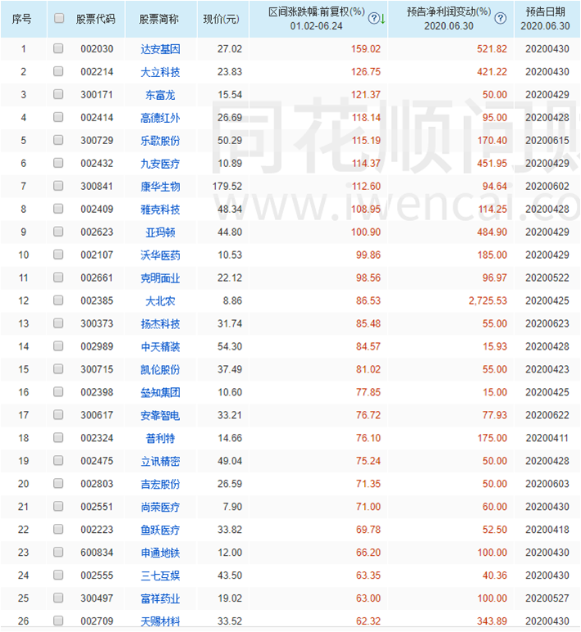This screenshot has height=632, width=581.
Task: Click price value 179.52
Action: point(227,186)
